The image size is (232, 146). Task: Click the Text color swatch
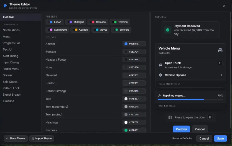[x=126, y=99]
